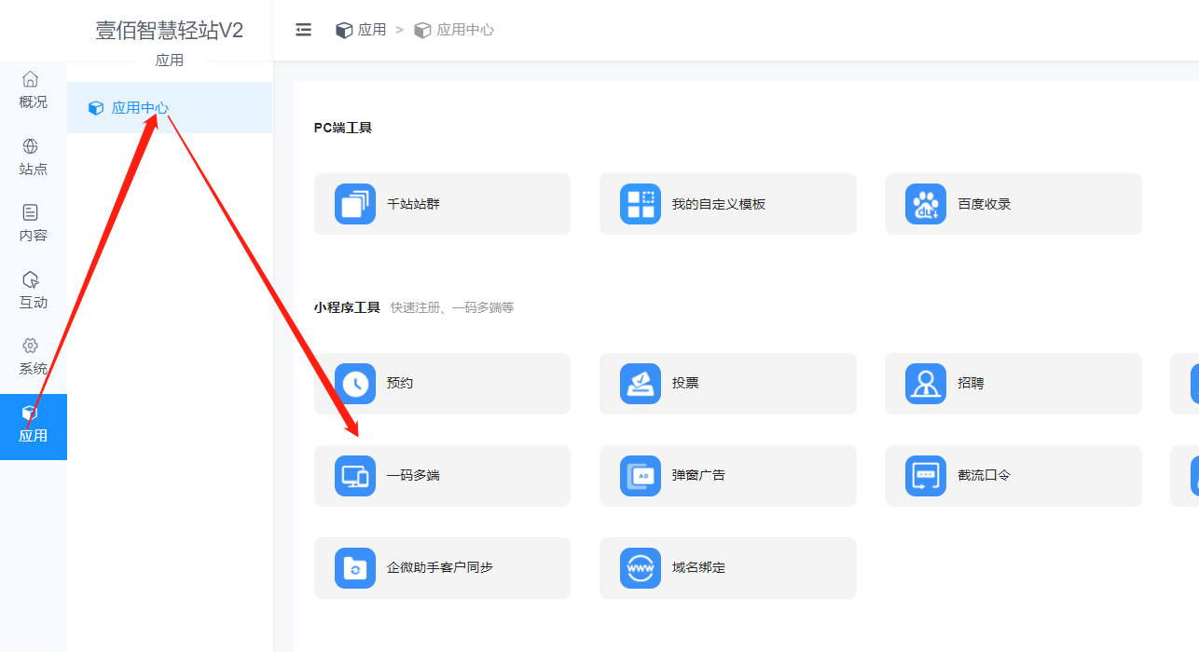Click the 百度收录 paw icon

coord(926,204)
